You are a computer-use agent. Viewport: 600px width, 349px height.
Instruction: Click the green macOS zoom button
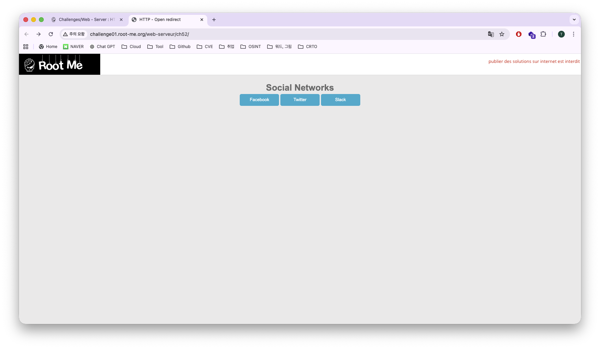pyautogui.click(x=41, y=20)
